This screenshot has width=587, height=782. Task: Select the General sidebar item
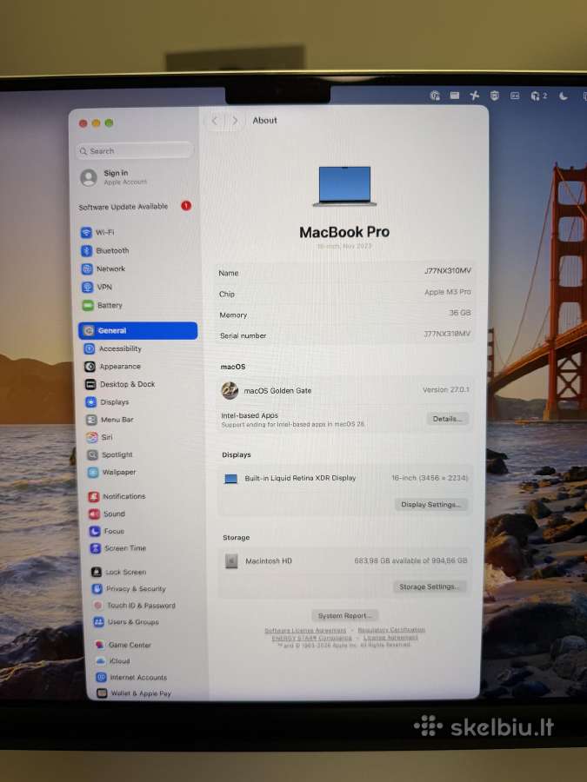coord(137,331)
